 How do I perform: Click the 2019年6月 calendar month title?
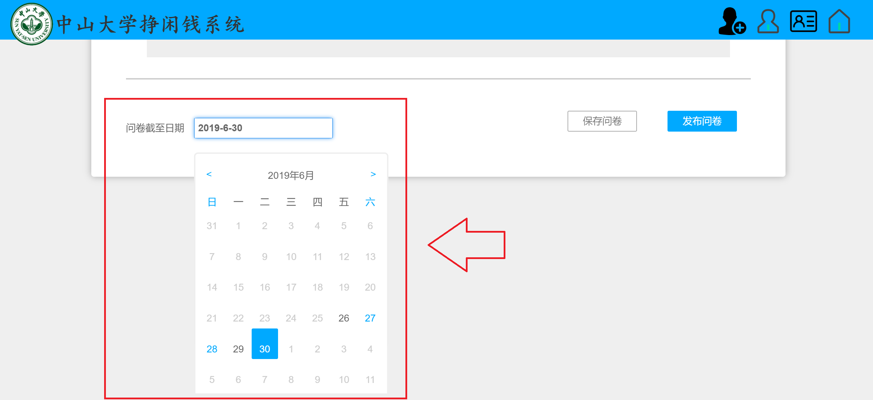click(291, 175)
